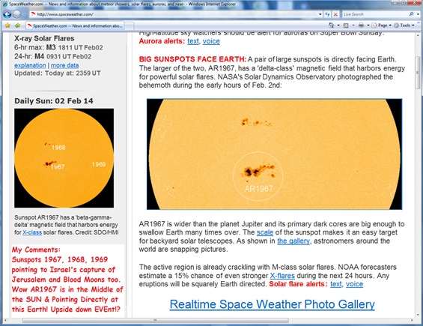Click the Print icon in command bar
This screenshot has height=326, width=423.
pyautogui.click(x=361, y=25)
